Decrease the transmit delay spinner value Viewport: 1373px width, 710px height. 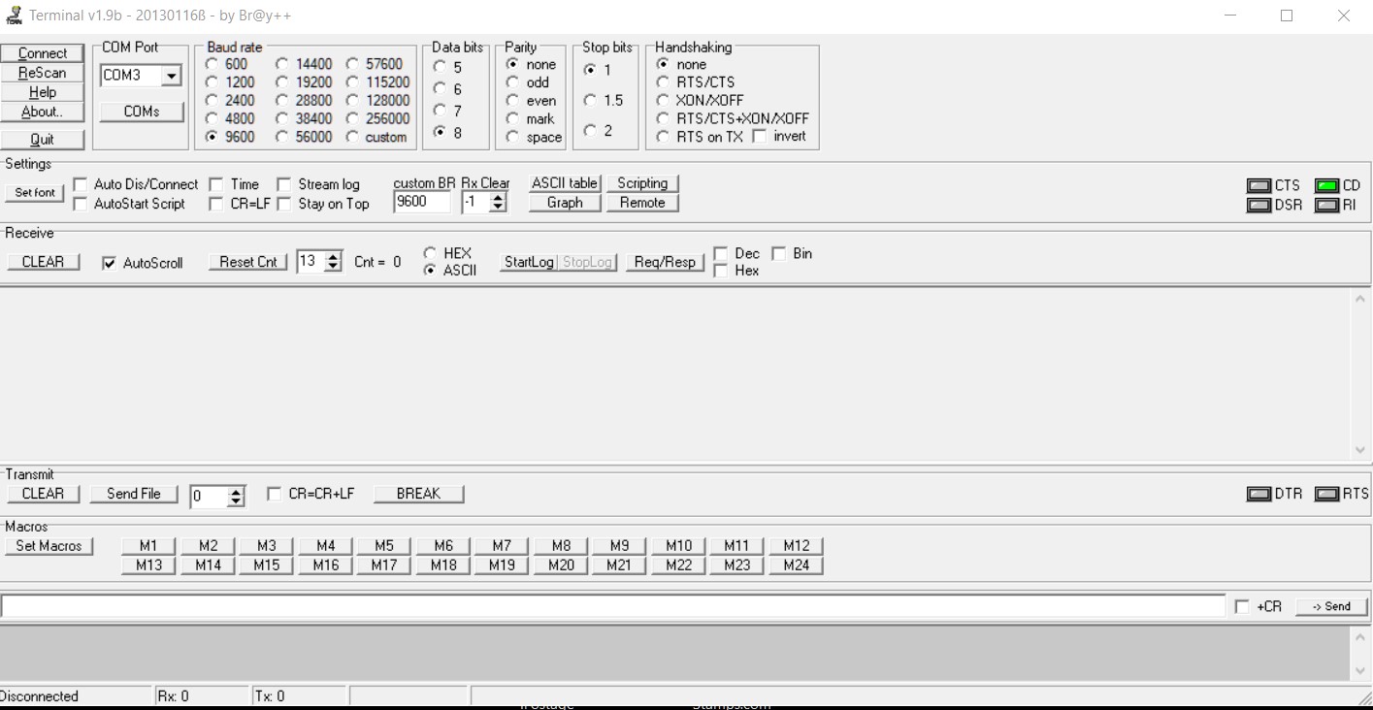[x=236, y=501]
